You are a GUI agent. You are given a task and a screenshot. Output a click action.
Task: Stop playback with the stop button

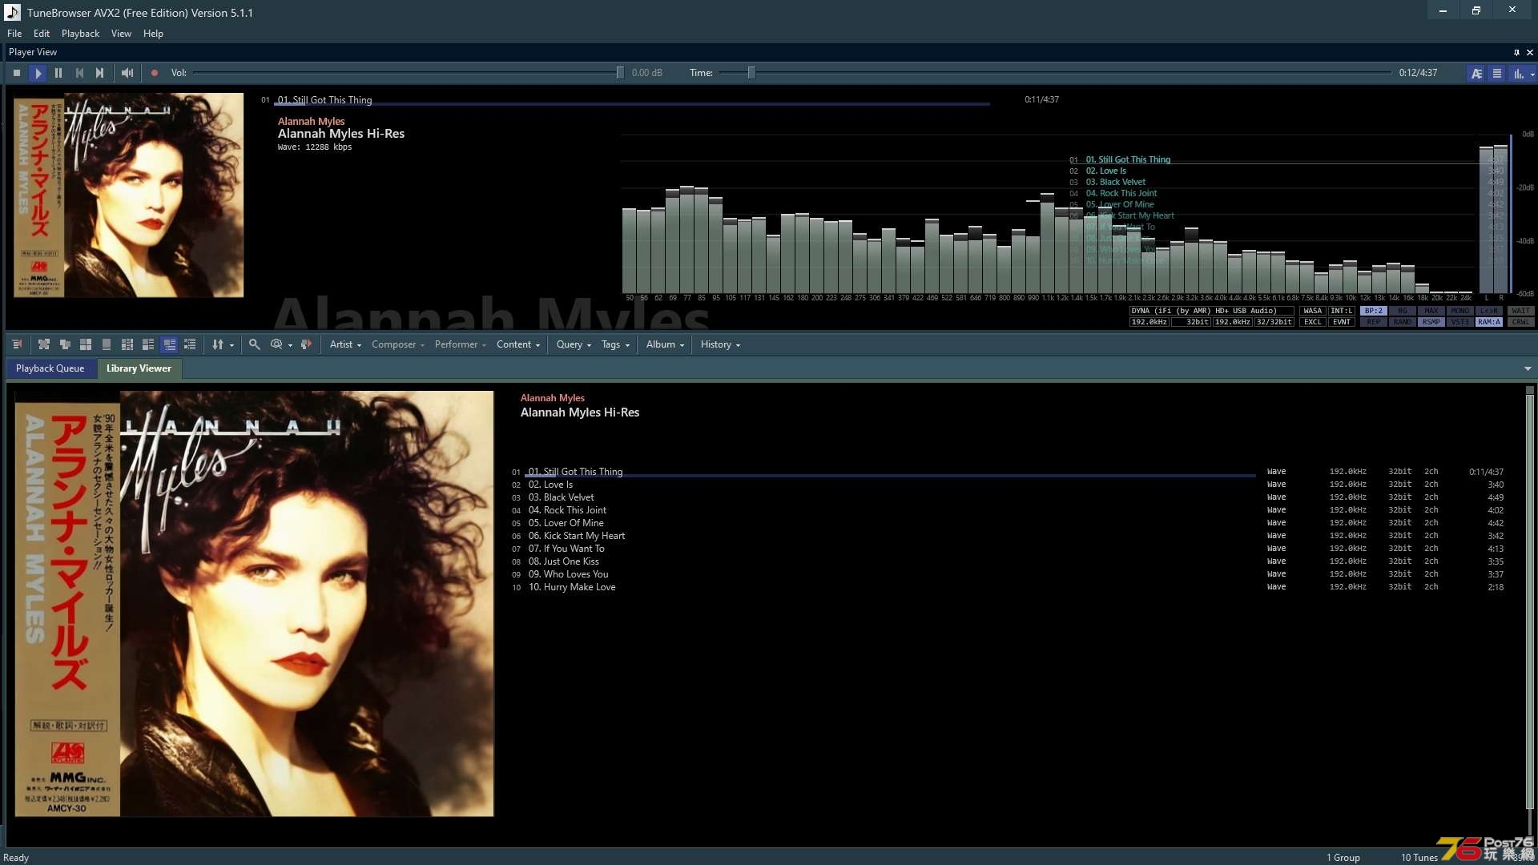coord(17,73)
